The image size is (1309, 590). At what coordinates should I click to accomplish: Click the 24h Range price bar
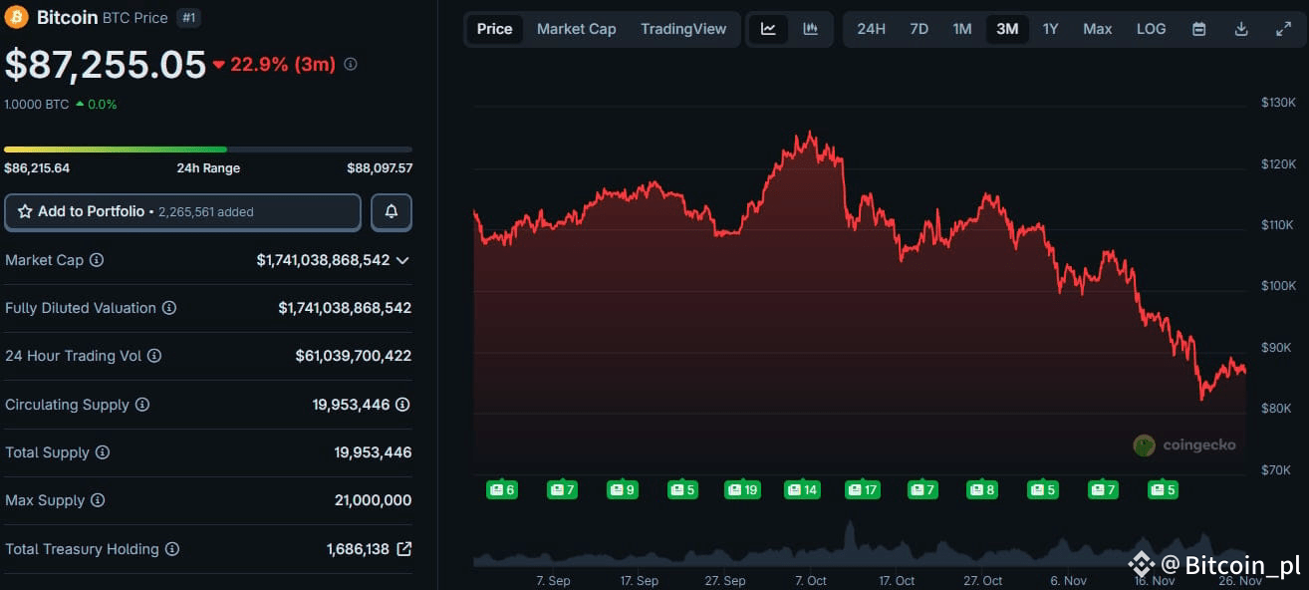pyautogui.click(x=208, y=149)
